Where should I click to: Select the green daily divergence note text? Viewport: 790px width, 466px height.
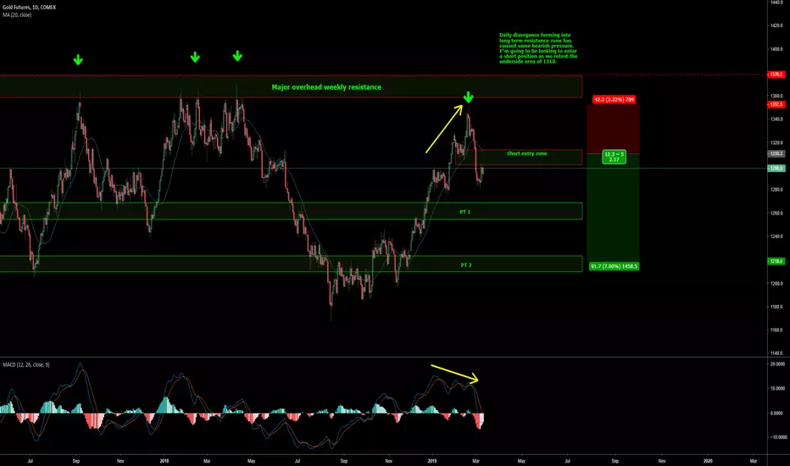538,48
